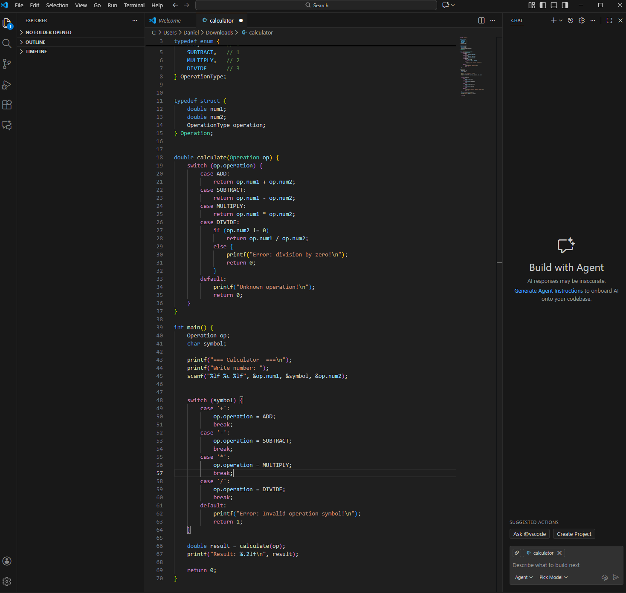Open the Source Control view
The image size is (626, 593).
click(x=7, y=64)
